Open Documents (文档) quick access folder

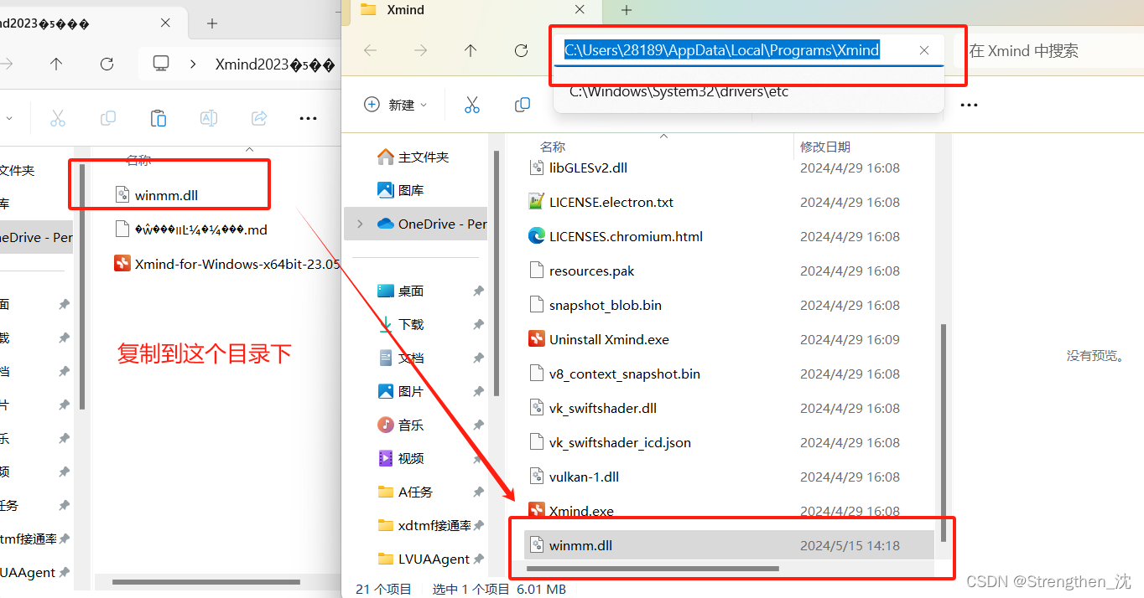401,358
